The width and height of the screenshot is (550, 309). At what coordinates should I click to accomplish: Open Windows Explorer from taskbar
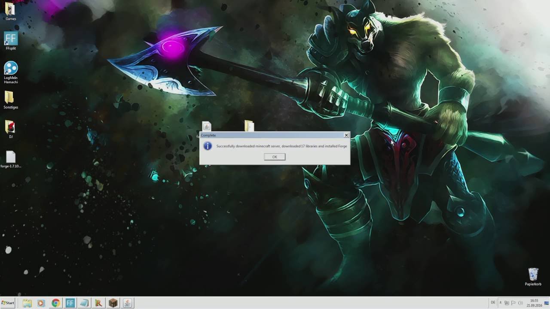tap(27, 303)
